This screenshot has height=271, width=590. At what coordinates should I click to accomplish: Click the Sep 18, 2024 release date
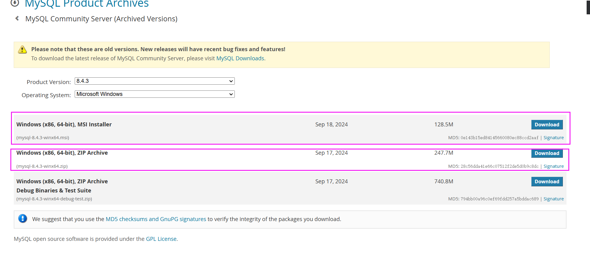click(331, 124)
